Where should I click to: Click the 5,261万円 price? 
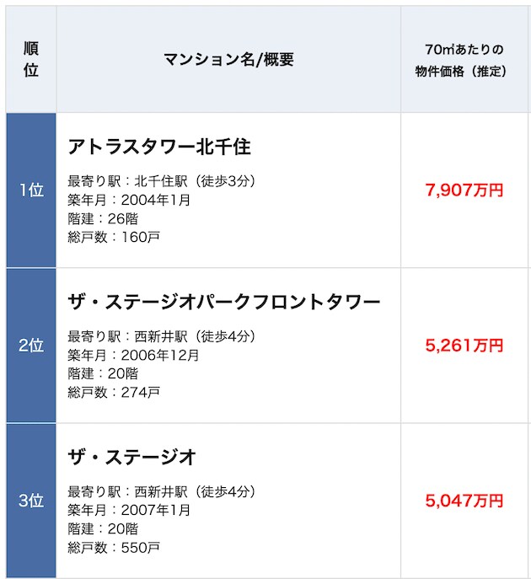coord(464,346)
